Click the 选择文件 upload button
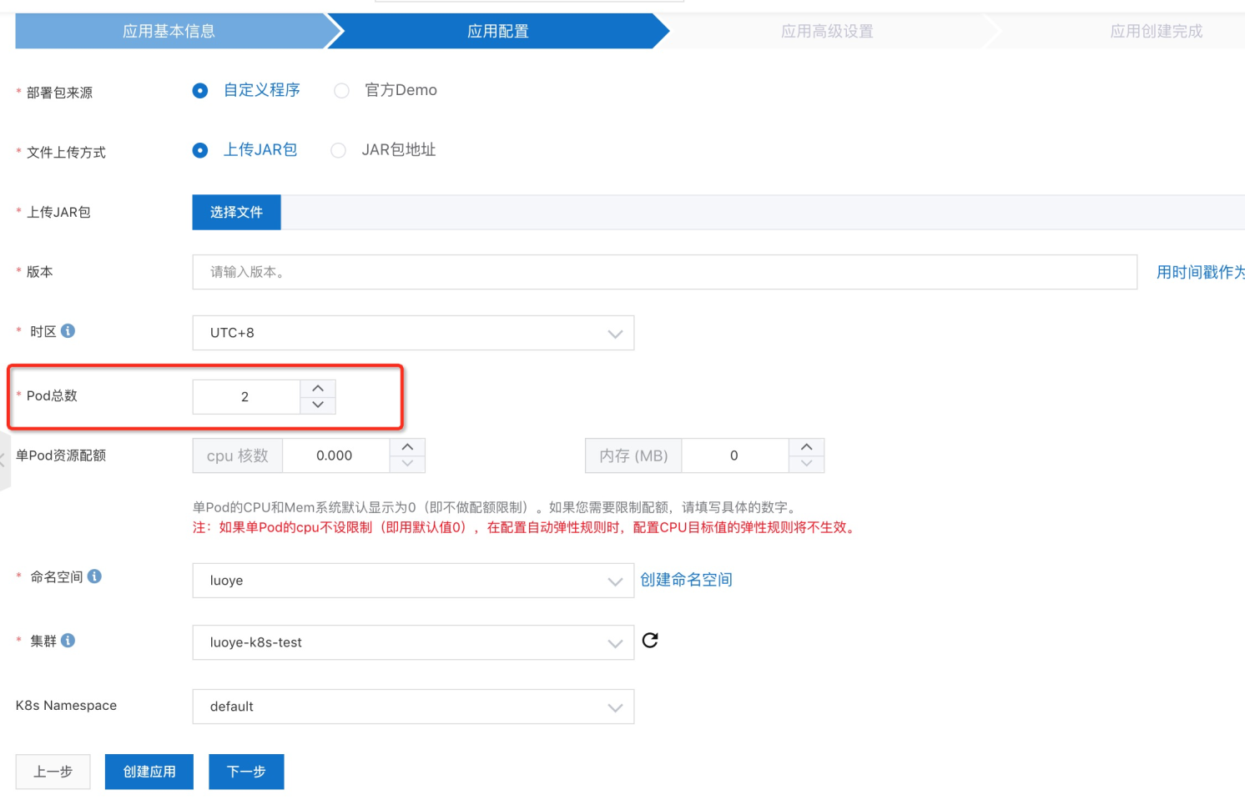Screen dimensions: 1245x805 coord(236,212)
